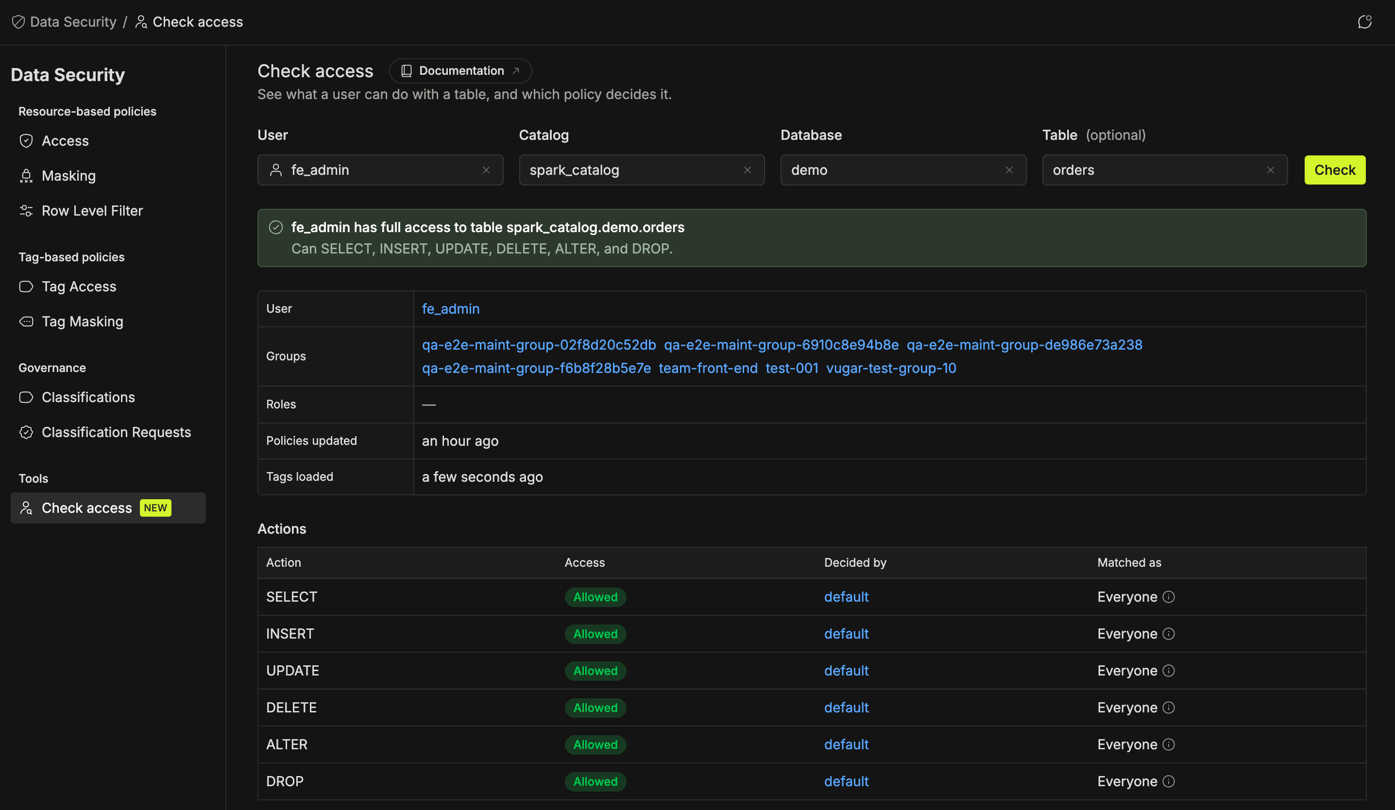The height and width of the screenshot is (810, 1395).
Task: Click the feedback icon in top-right corner
Action: tap(1364, 22)
